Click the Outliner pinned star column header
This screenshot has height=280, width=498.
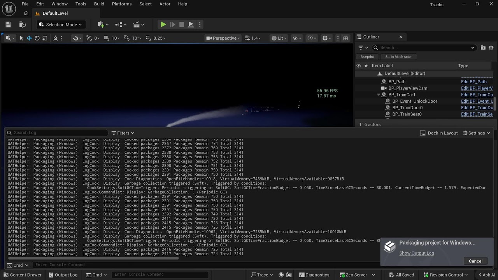click(366, 66)
